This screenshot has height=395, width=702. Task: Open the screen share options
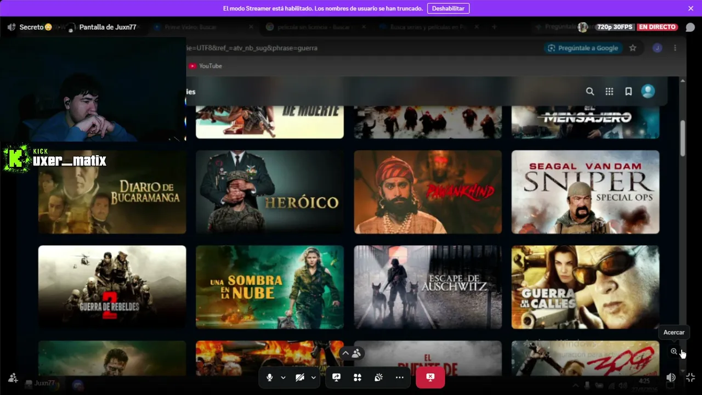click(336, 377)
